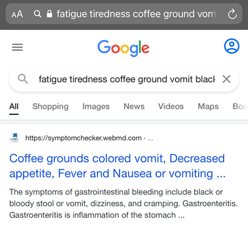This screenshot has width=248, height=227.
Task: Tap the WebMD result favicon
Action: tap(14, 138)
